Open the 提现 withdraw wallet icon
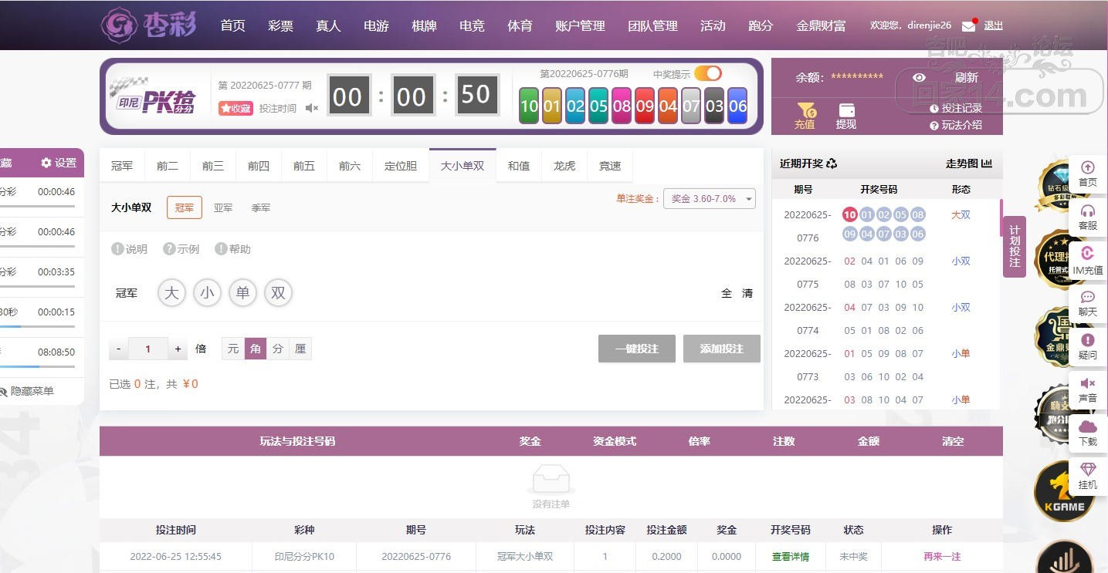The image size is (1108, 573). [x=846, y=110]
